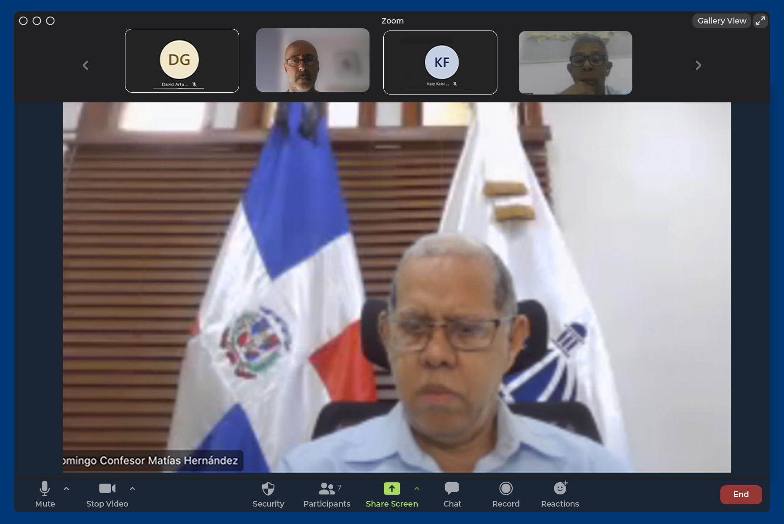Expand video options arrow beside Stop Video
This screenshot has width=784, height=524.
click(x=132, y=489)
